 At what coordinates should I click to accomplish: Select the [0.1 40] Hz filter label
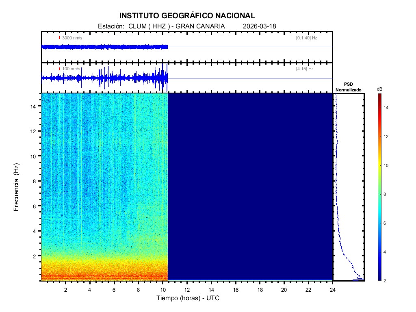[x=306, y=38]
